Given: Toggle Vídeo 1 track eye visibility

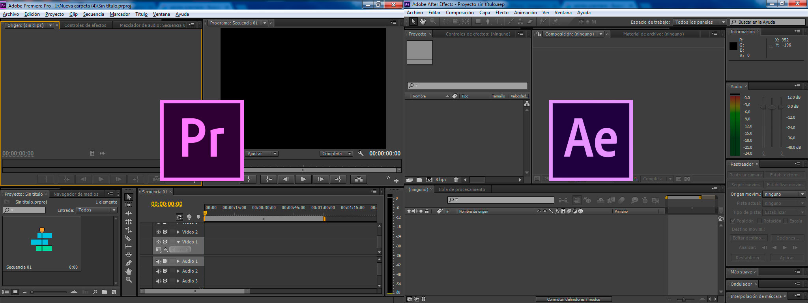Looking at the screenshot, I should pos(159,242).
